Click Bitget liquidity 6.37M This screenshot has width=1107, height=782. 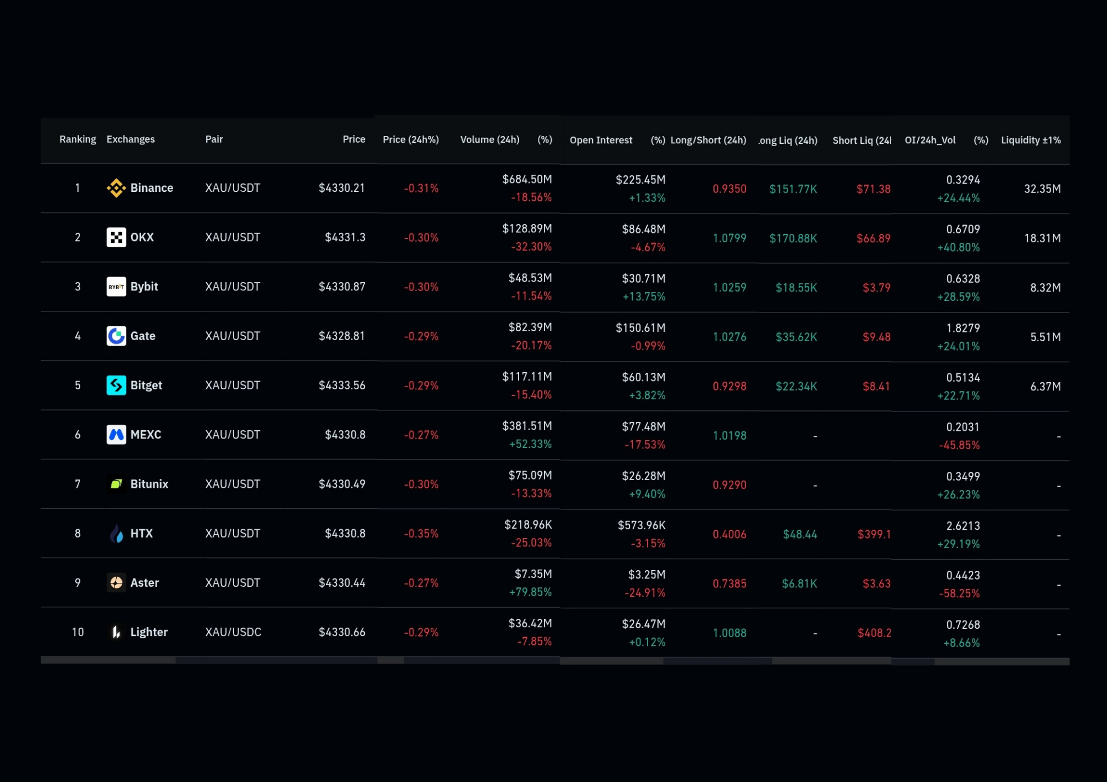click(1046, 387)
